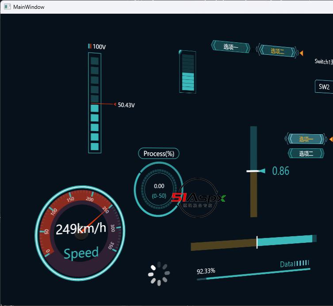333x306 pixels.
Task: Select the top 选项一 radio option
Action: (230, 47)
